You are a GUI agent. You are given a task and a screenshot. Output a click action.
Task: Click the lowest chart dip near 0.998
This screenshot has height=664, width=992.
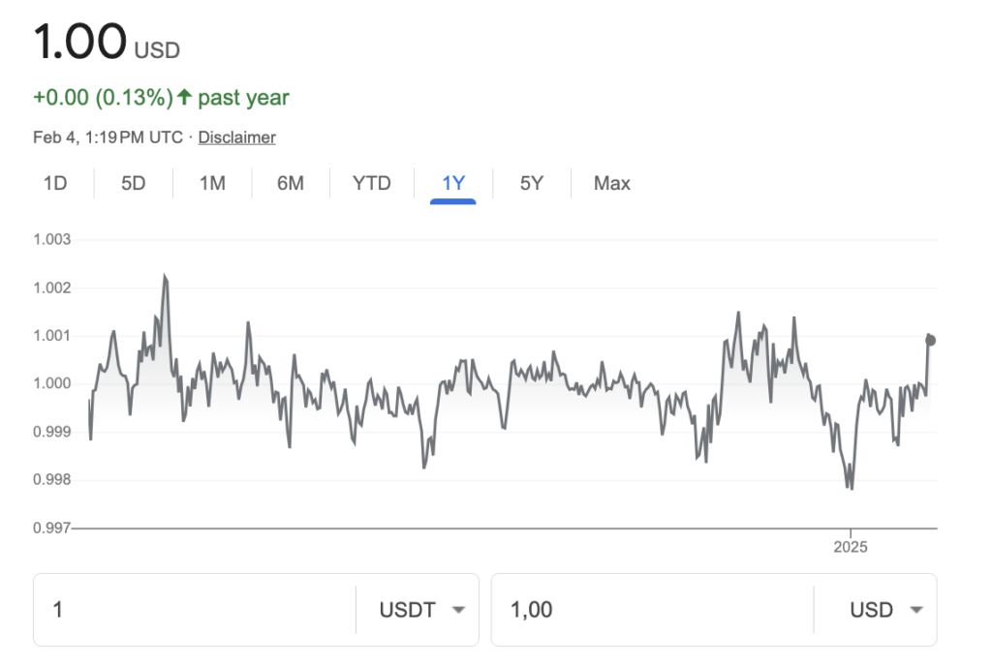click(x=851, y=488)
